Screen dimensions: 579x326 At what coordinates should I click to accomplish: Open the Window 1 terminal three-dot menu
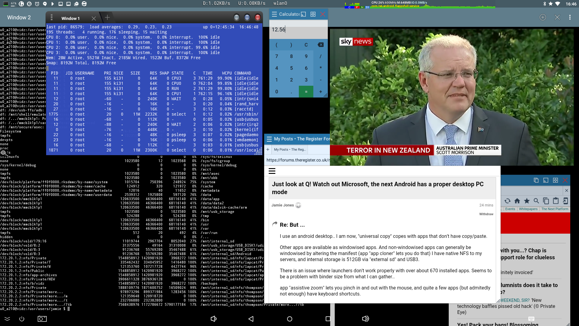coord(52,18)
